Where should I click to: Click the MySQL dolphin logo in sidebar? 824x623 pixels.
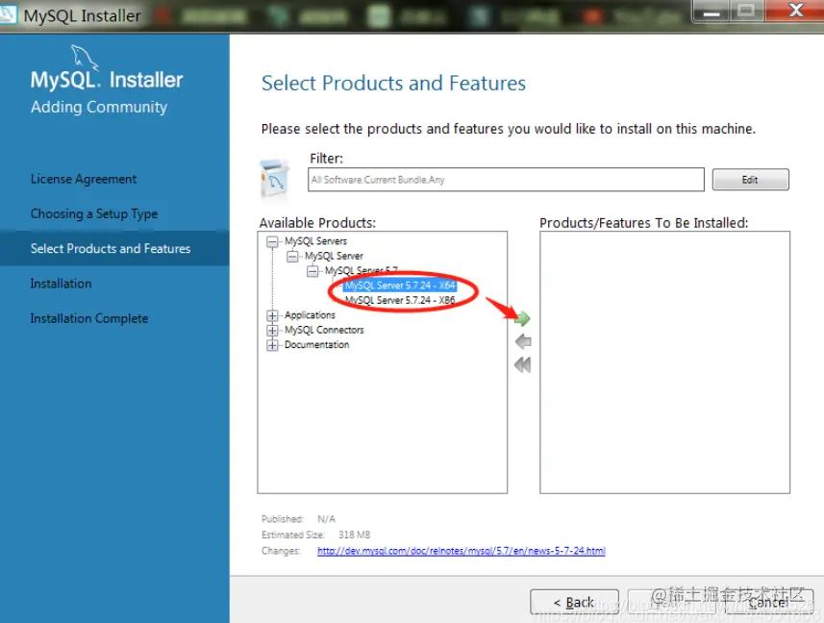(x=85, y=58)
